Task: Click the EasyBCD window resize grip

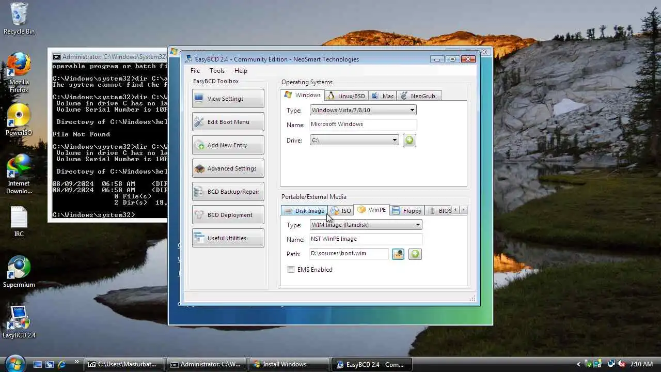Action: 472,299
